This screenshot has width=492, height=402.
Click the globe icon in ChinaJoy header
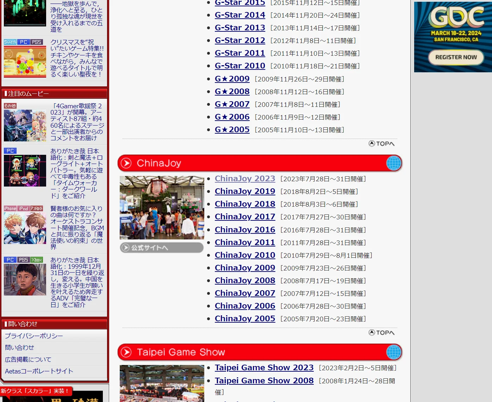pos(393,163)
